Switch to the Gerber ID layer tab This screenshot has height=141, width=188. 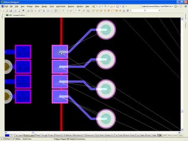109,136
